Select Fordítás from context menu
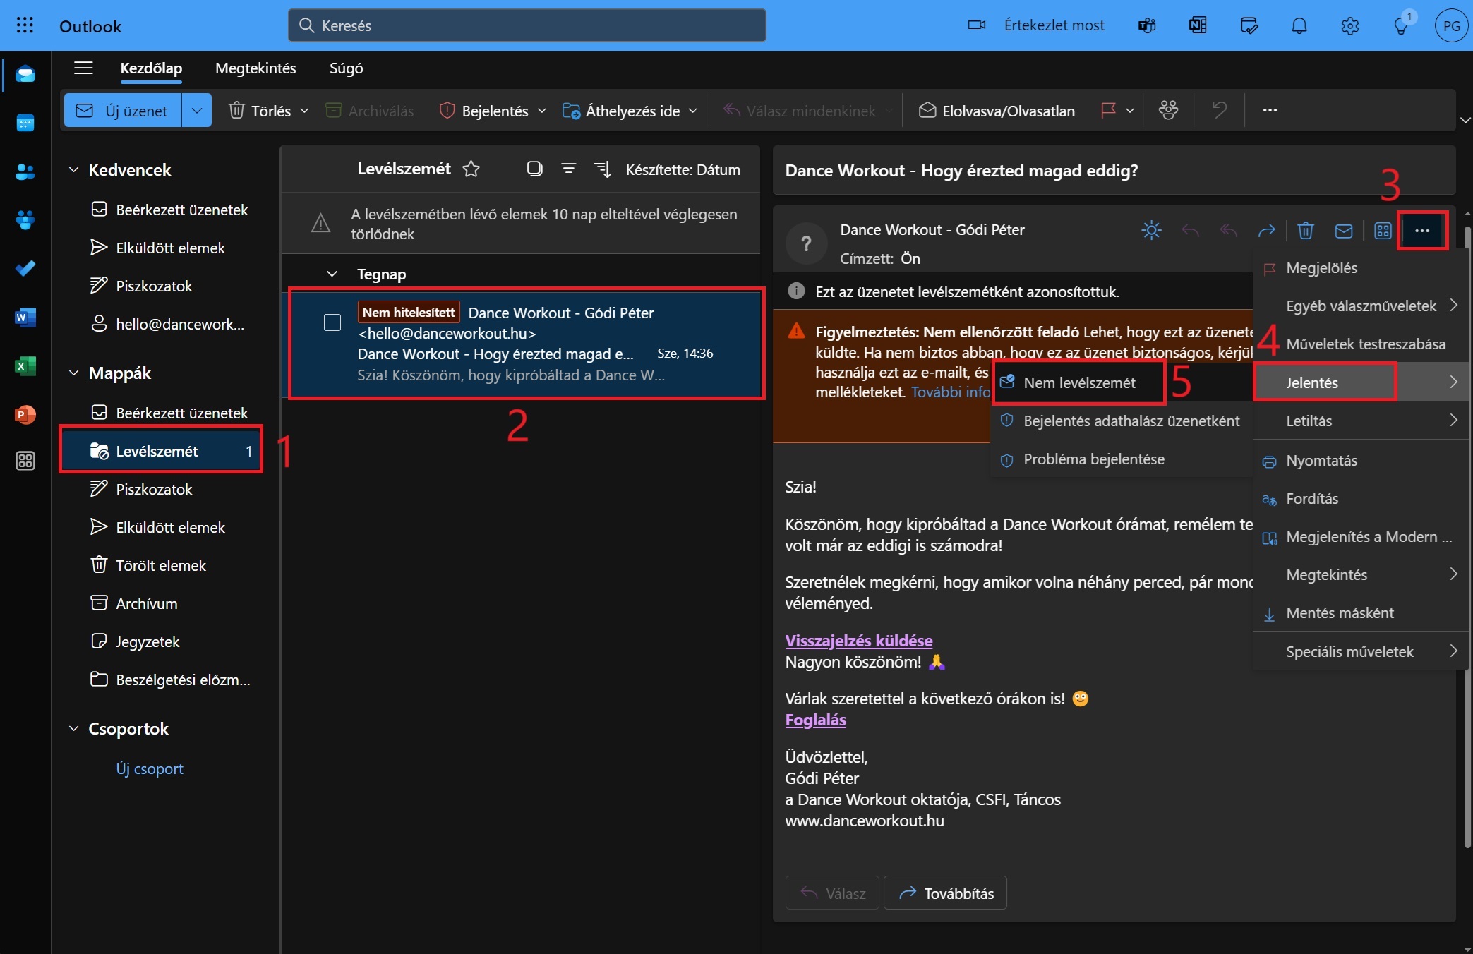This screenshot has width=1473, height=954. [x=1360, y=498]
